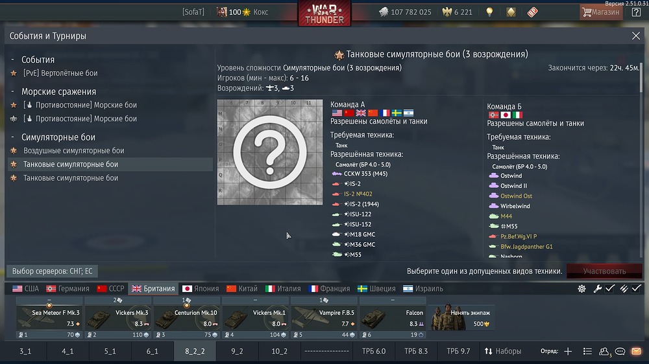Toggle the double-slash checkmark icon
This screenshot has width=649, height=364.
[x=624, y=288]
